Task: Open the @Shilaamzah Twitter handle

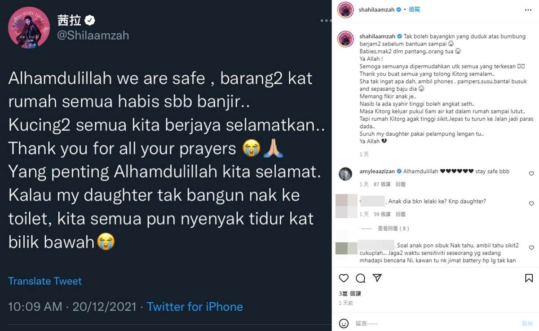Action: pos(93,35)
